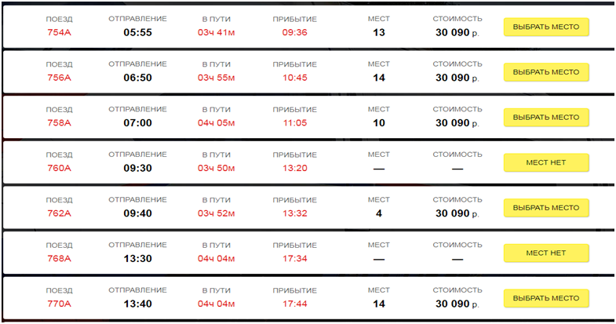Open train 756A details link
This screenshot has height=324, width=616.
[59, 78]
